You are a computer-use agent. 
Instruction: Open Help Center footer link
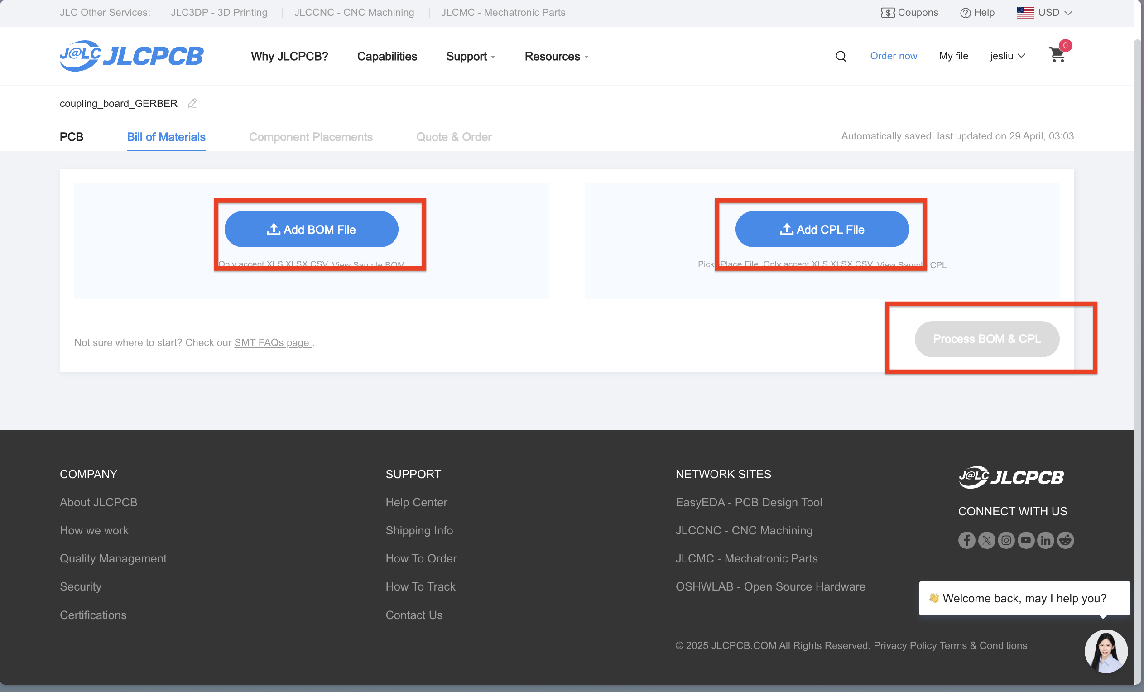click(416, 502)
